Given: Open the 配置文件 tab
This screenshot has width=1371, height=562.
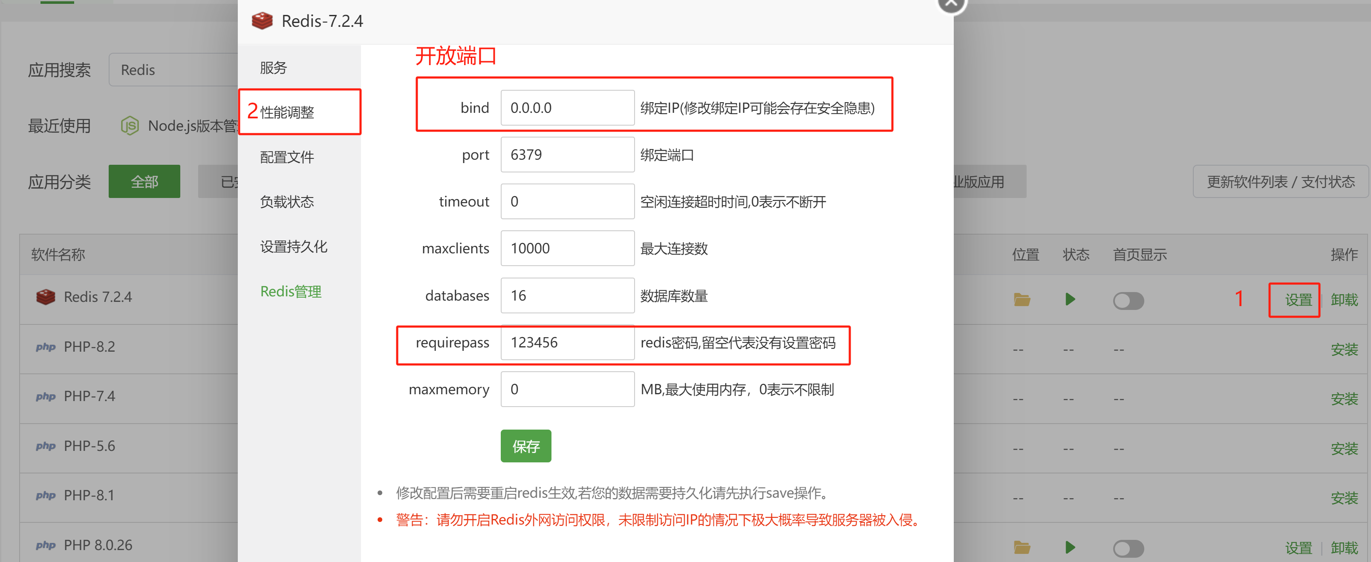Looking at the screenshot, I should click(287, 158).
